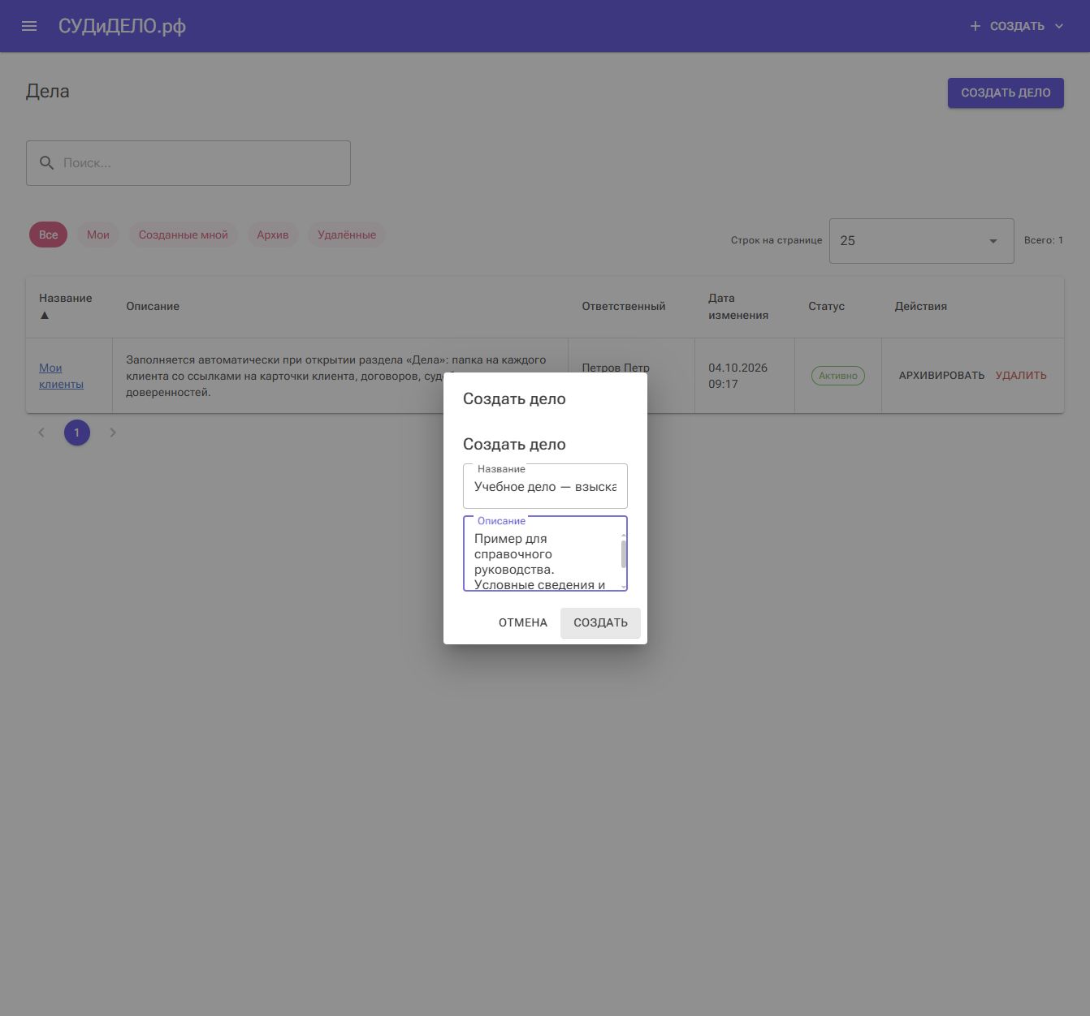1090x1016 pixels.
Task: Click the Описание textarea in dialog
Action: click(545, 553)
